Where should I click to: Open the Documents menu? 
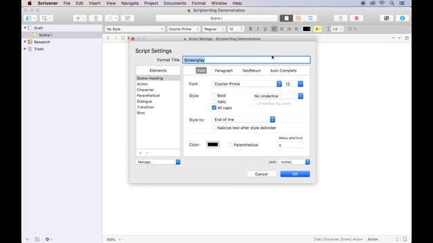[175, 3]
